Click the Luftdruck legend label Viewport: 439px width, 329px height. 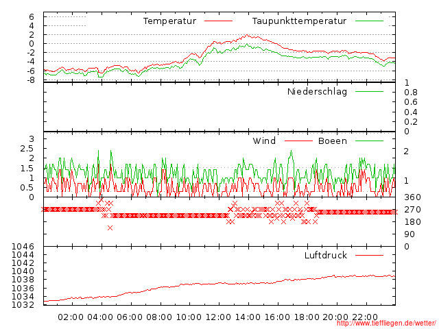pos(326,255)
